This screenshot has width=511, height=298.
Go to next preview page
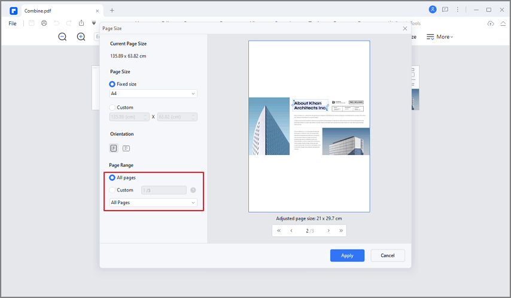(328, 230)
